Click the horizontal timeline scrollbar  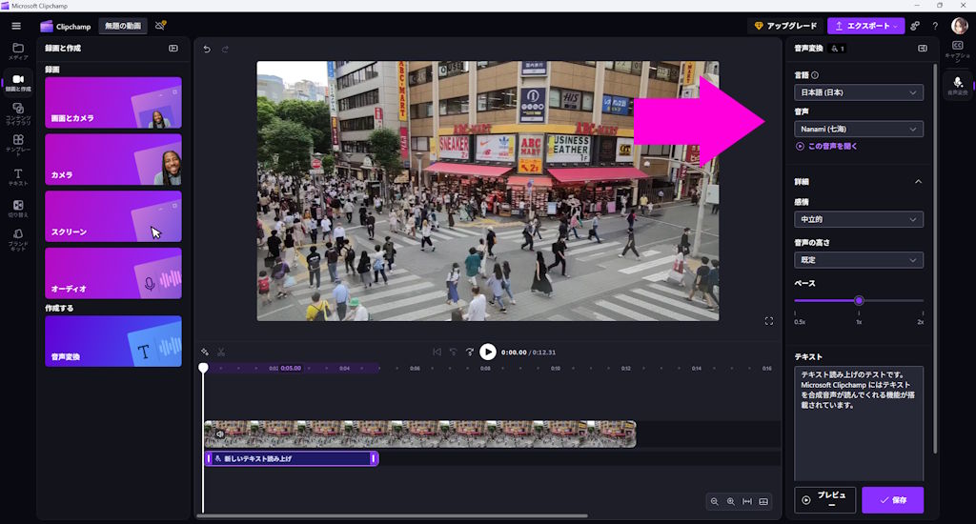click(x=392, y=516)
